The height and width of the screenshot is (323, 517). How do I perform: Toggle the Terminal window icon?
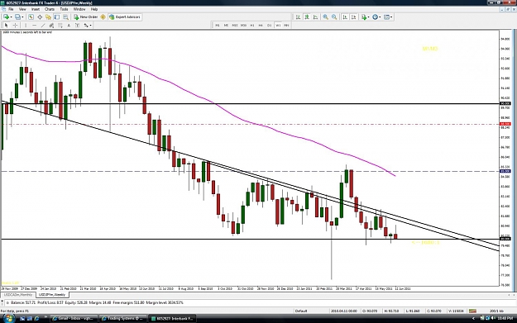(57, 17)
